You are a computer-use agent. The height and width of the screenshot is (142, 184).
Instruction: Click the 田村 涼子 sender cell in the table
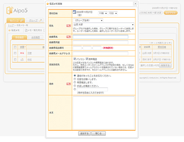[x=147, y=59]
